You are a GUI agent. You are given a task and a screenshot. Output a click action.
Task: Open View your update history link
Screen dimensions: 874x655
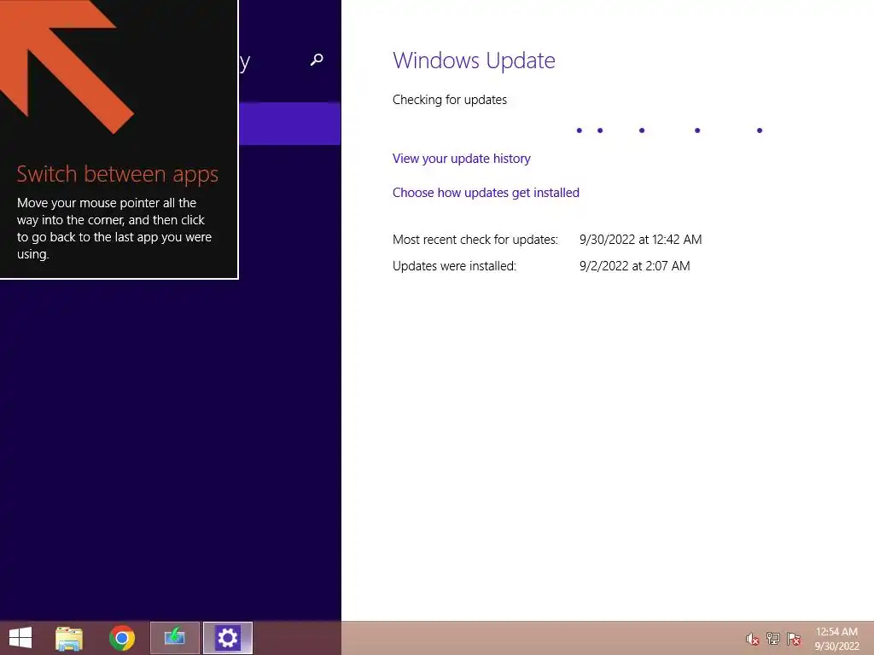pos(461,159)
